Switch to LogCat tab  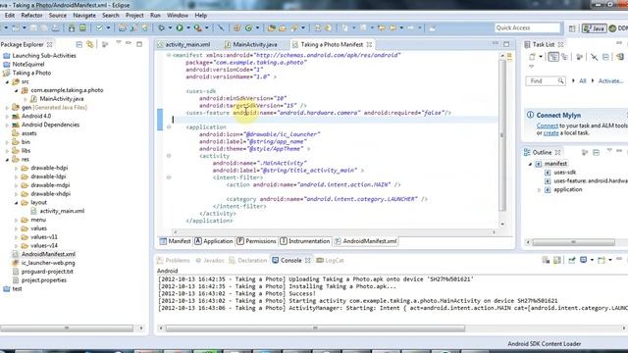[331, 261]
